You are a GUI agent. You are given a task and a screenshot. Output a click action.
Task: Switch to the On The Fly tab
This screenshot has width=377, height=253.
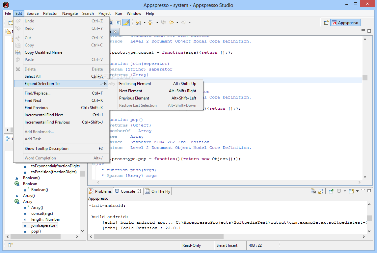point(158,191)
